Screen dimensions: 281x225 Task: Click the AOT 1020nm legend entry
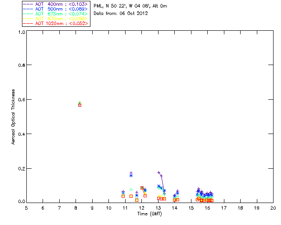coord(56,23)
